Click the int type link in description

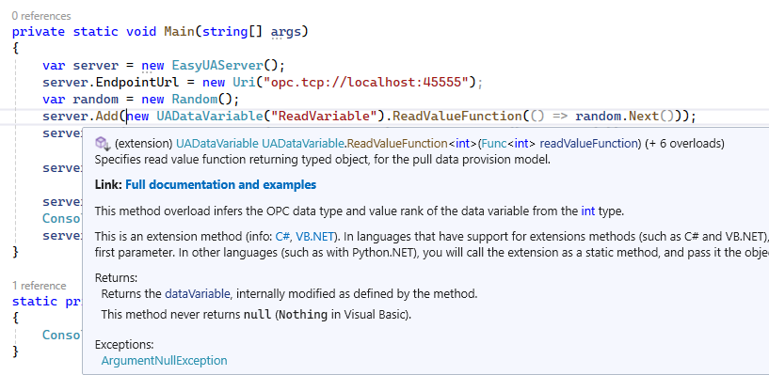(588, 211)
